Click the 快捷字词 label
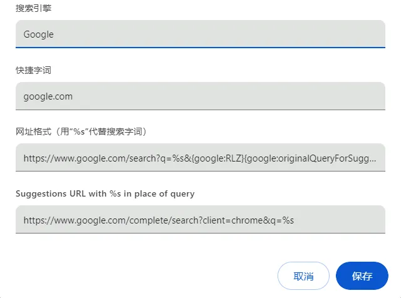401x298 pixels. tap(33, 70)
